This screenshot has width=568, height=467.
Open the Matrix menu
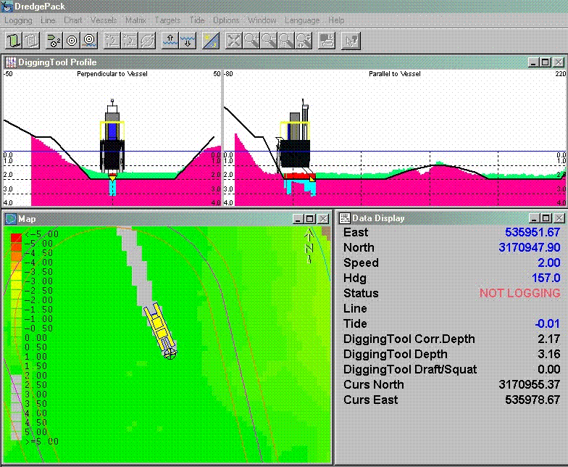point(135,20)
